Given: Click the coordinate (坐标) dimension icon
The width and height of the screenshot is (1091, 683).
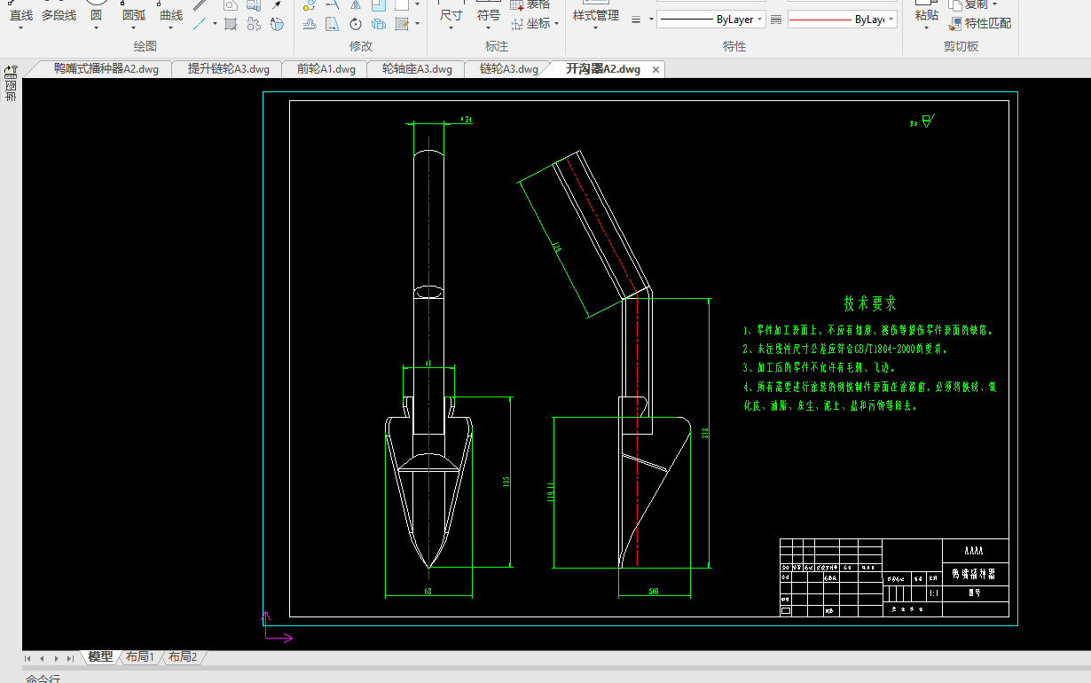Looking at the screenshot, I should [x=517, y=24].
